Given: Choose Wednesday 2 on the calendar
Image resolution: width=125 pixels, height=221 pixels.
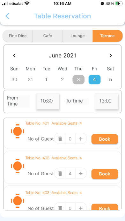Looking at the screenshot, I should tap(62, 80).
